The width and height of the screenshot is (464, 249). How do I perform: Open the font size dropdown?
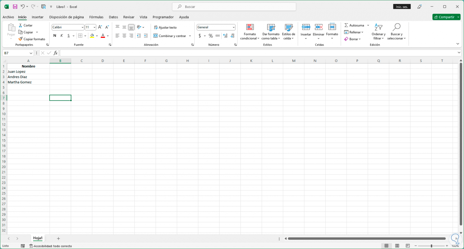[94, 27]
